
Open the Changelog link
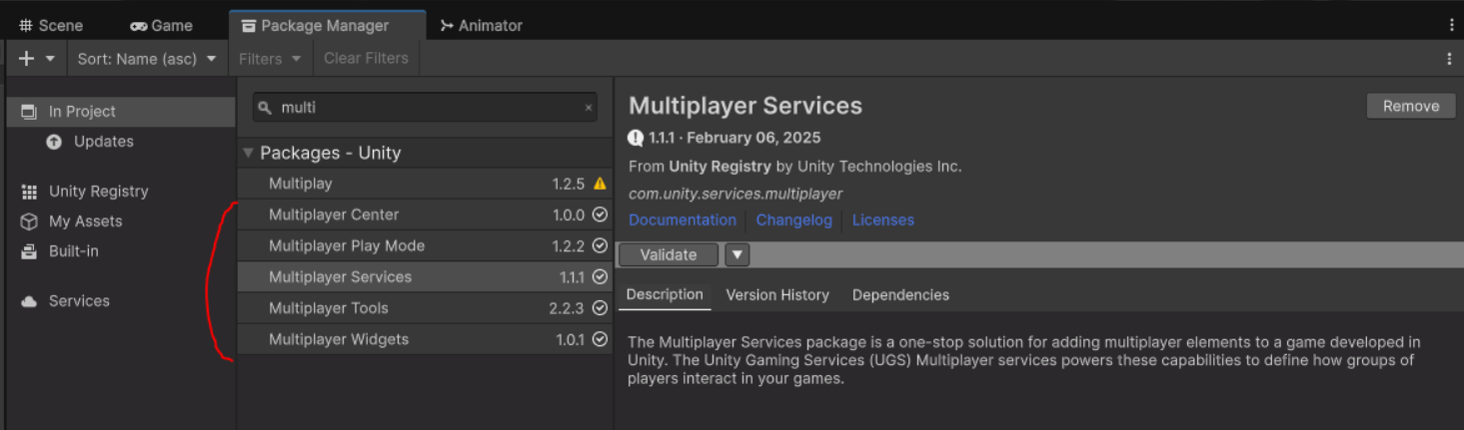click(793, 219)
